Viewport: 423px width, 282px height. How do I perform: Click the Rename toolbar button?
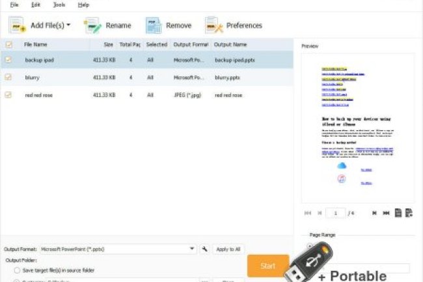pos(107,25)
